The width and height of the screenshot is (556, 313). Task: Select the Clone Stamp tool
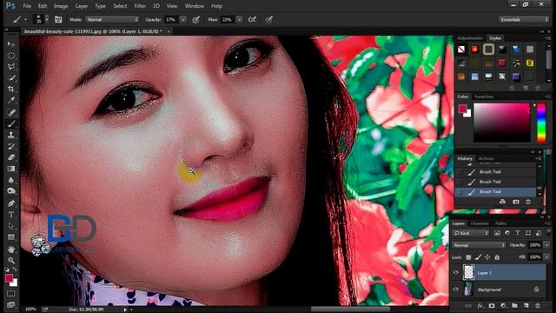[x=11, y=135]
